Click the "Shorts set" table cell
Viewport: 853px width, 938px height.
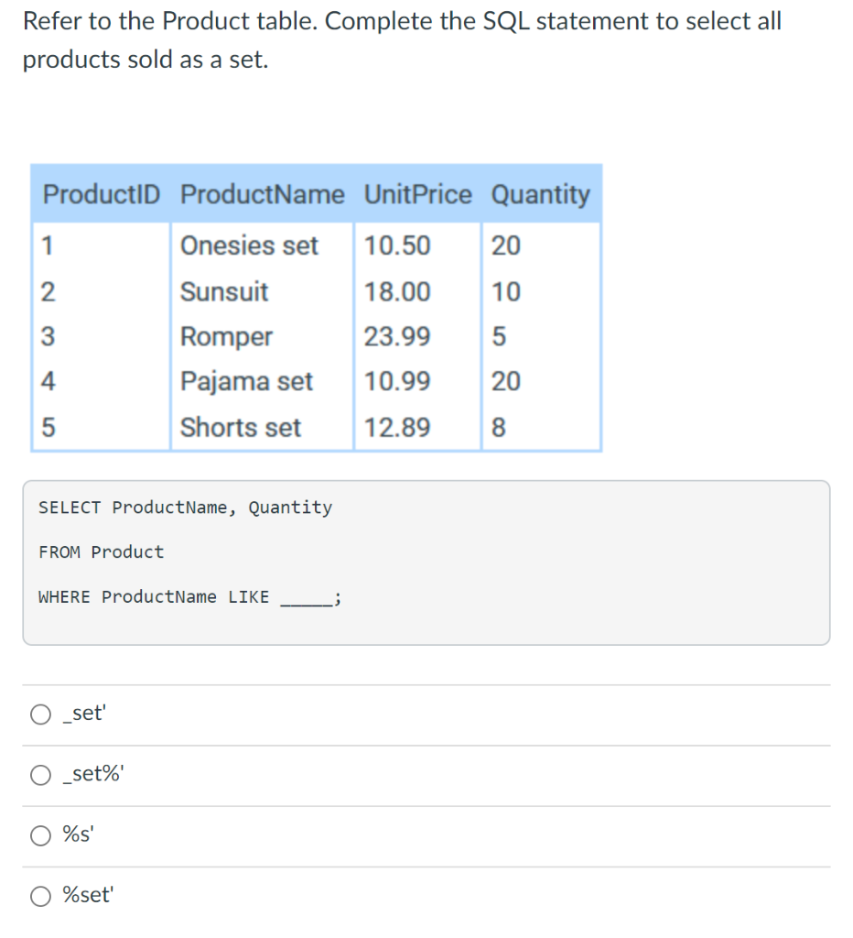coord(241,427)
